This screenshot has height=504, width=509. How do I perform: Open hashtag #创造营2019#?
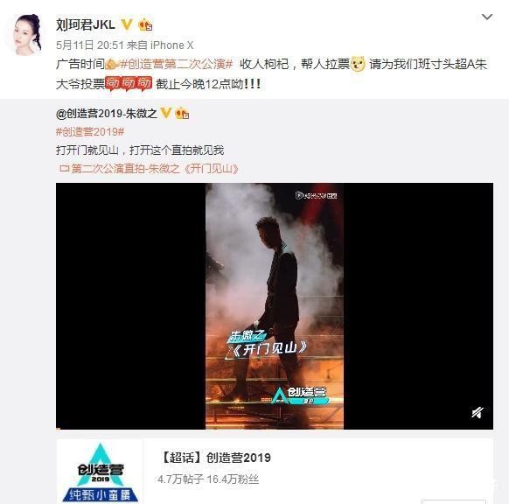90,132
